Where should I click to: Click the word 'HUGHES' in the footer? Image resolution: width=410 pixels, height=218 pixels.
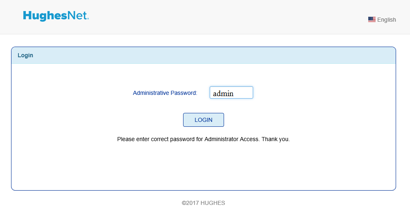(213, 203)
